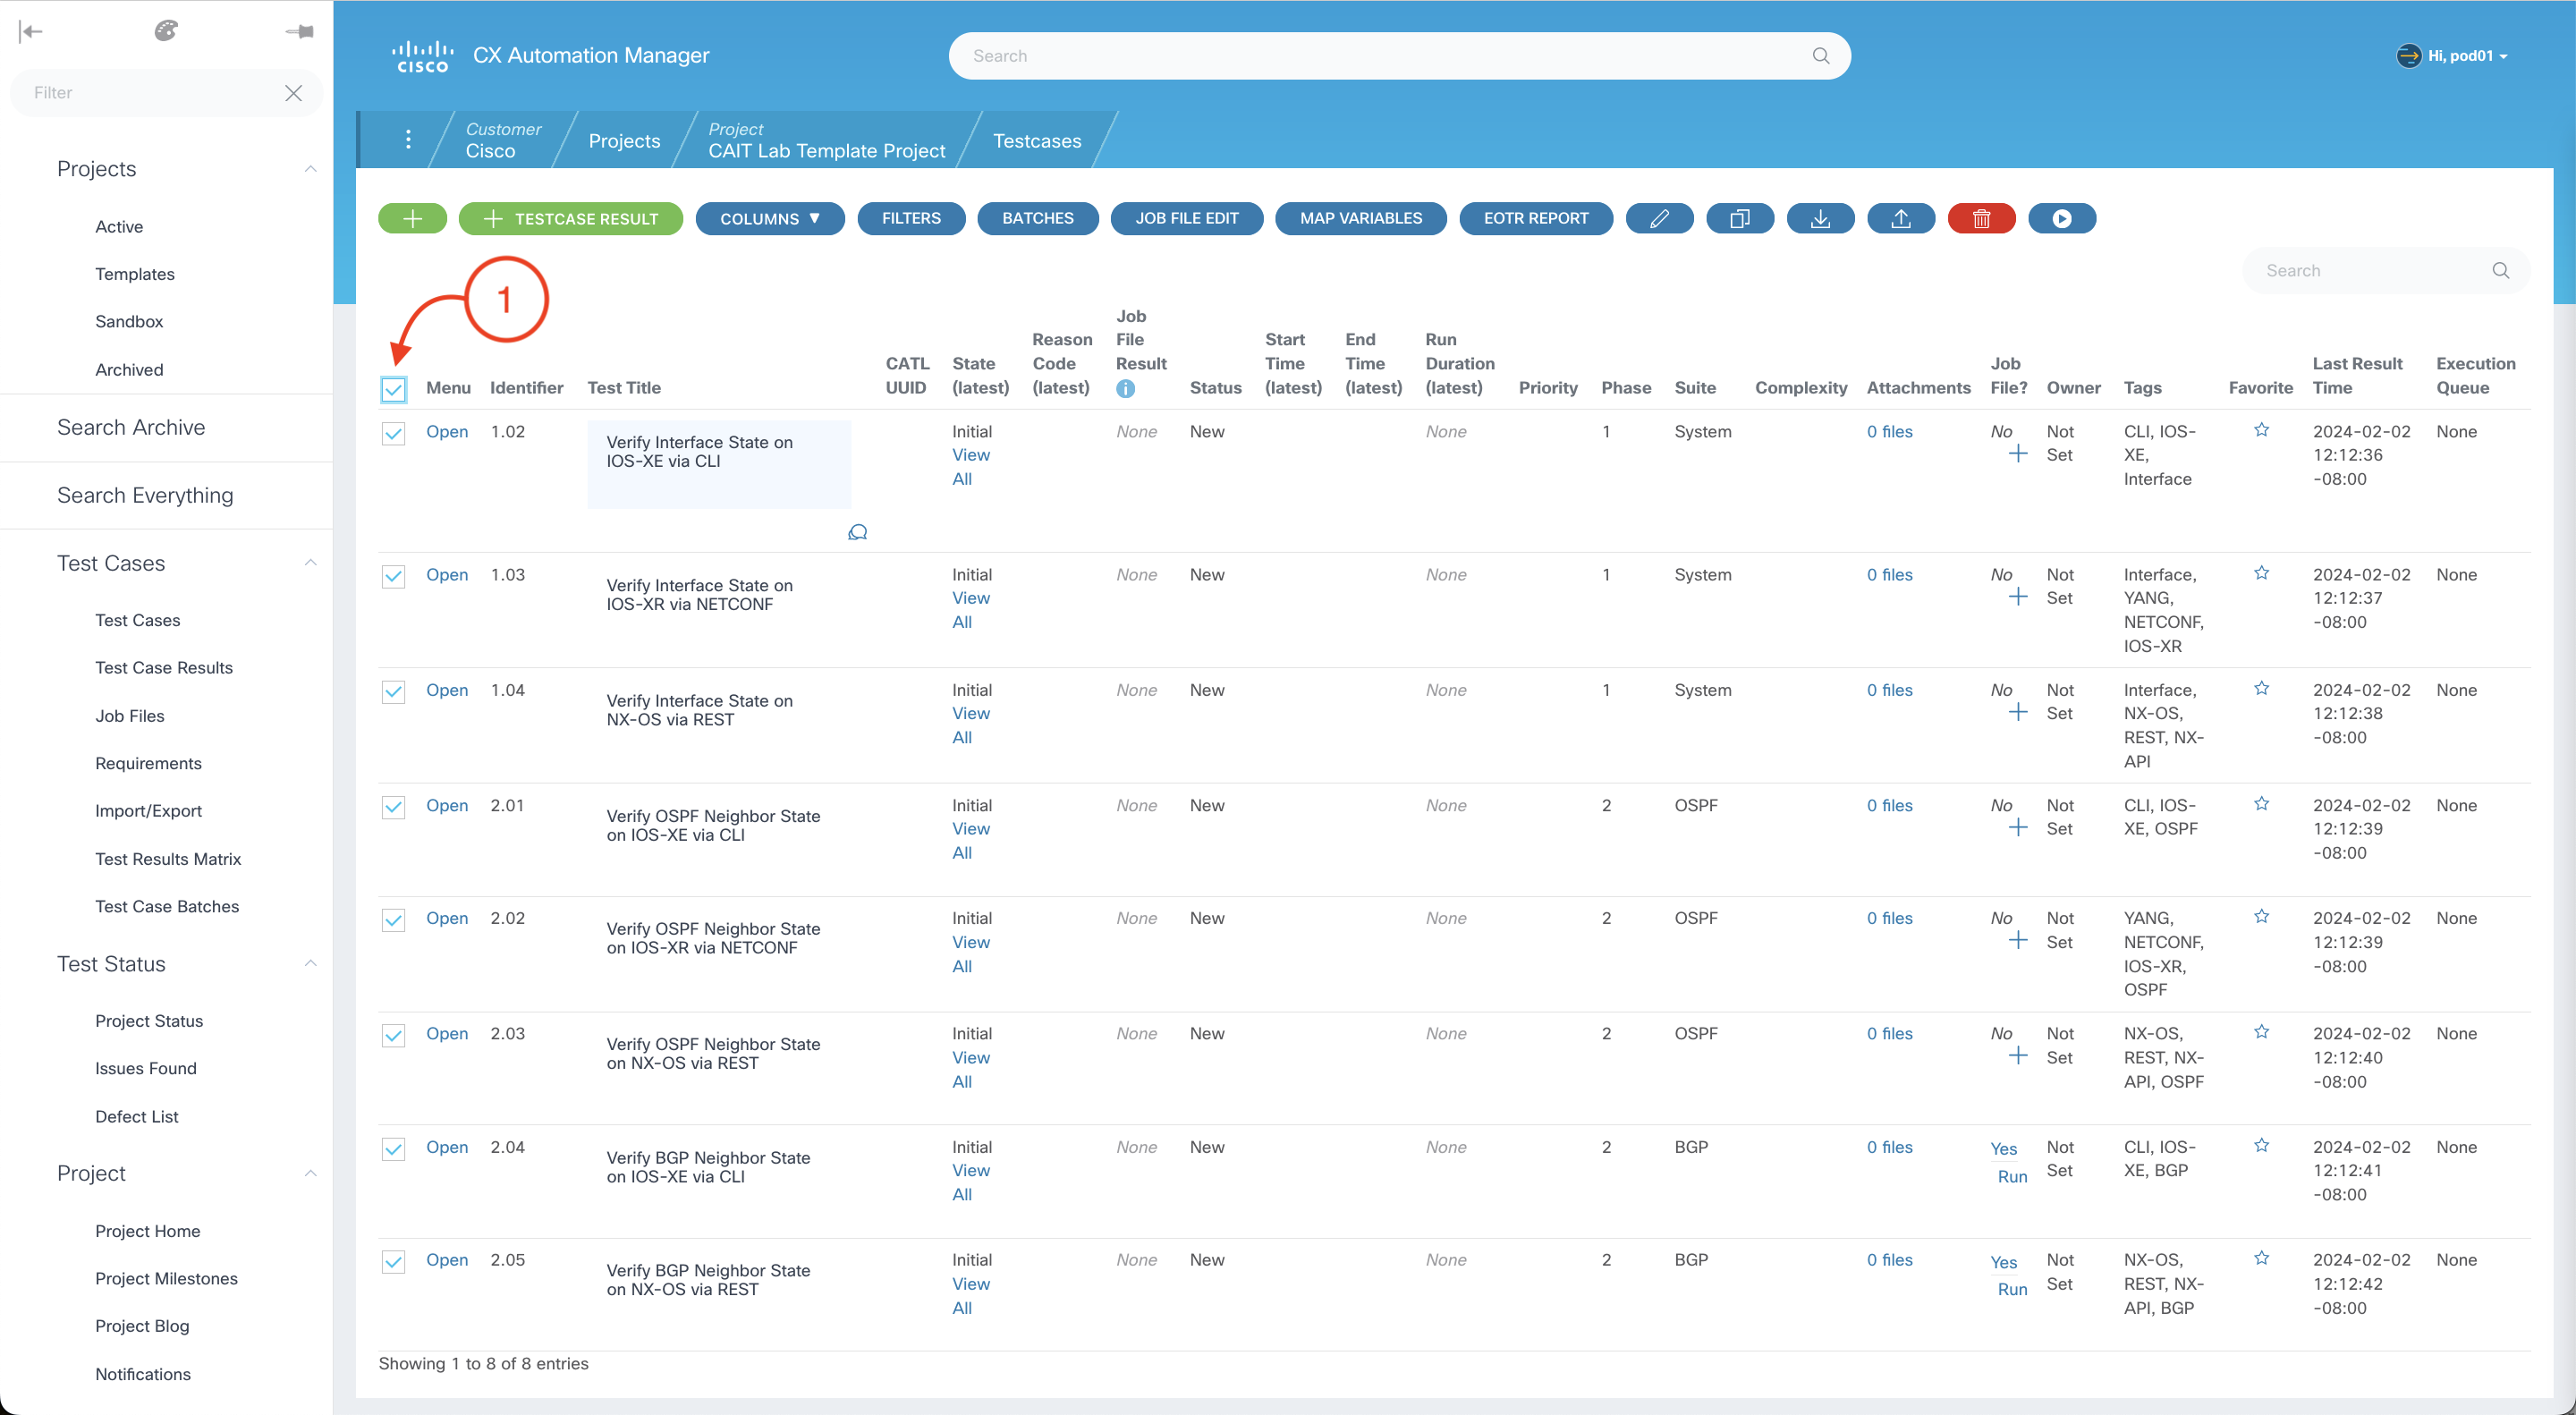This screenshot has height=1415, width=2576.
Task: Click the palette theme icon in sidebar
Action: pos(166,31)
